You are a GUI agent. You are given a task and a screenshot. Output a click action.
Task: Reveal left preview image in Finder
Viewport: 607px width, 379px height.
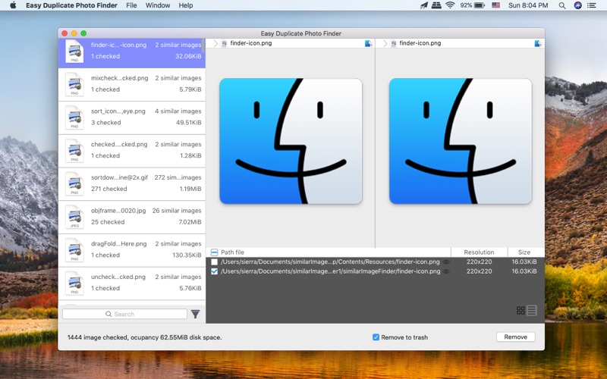(x=369, y=44)
